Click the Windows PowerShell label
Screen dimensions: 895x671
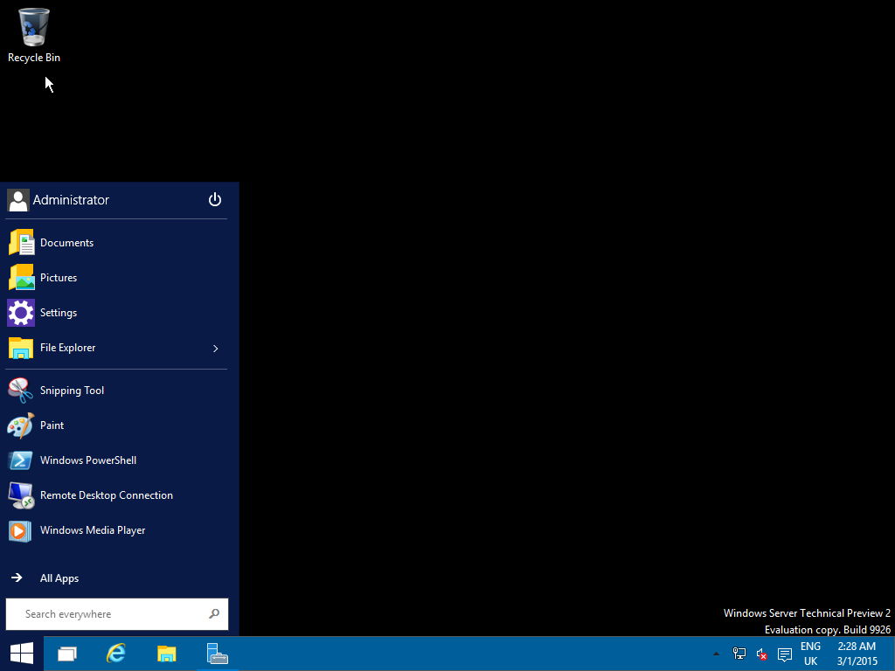[x=88, y=460]
